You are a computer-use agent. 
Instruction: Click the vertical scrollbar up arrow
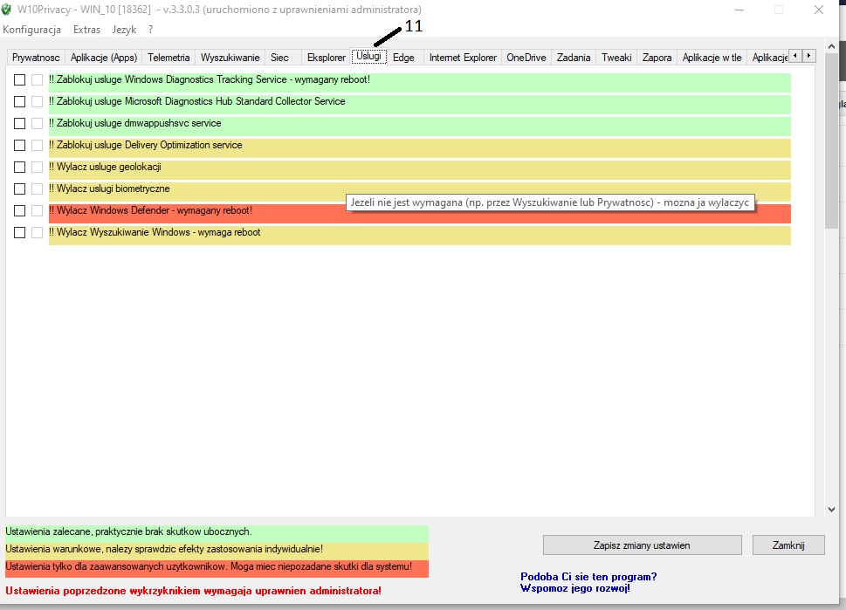[831, 46]
